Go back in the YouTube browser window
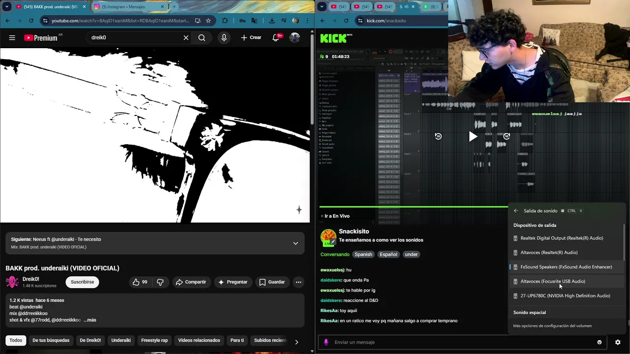630x354 pixels. tap(7, 21)
